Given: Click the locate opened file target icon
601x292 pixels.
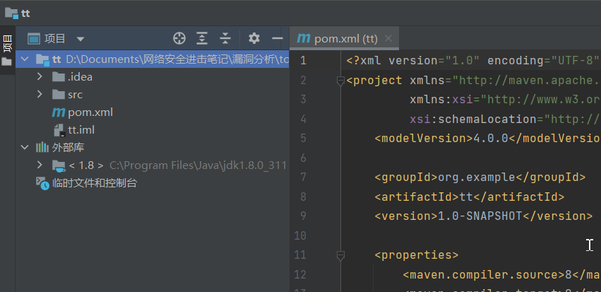Looking at the screenshot, I should (x=179, y=38).
